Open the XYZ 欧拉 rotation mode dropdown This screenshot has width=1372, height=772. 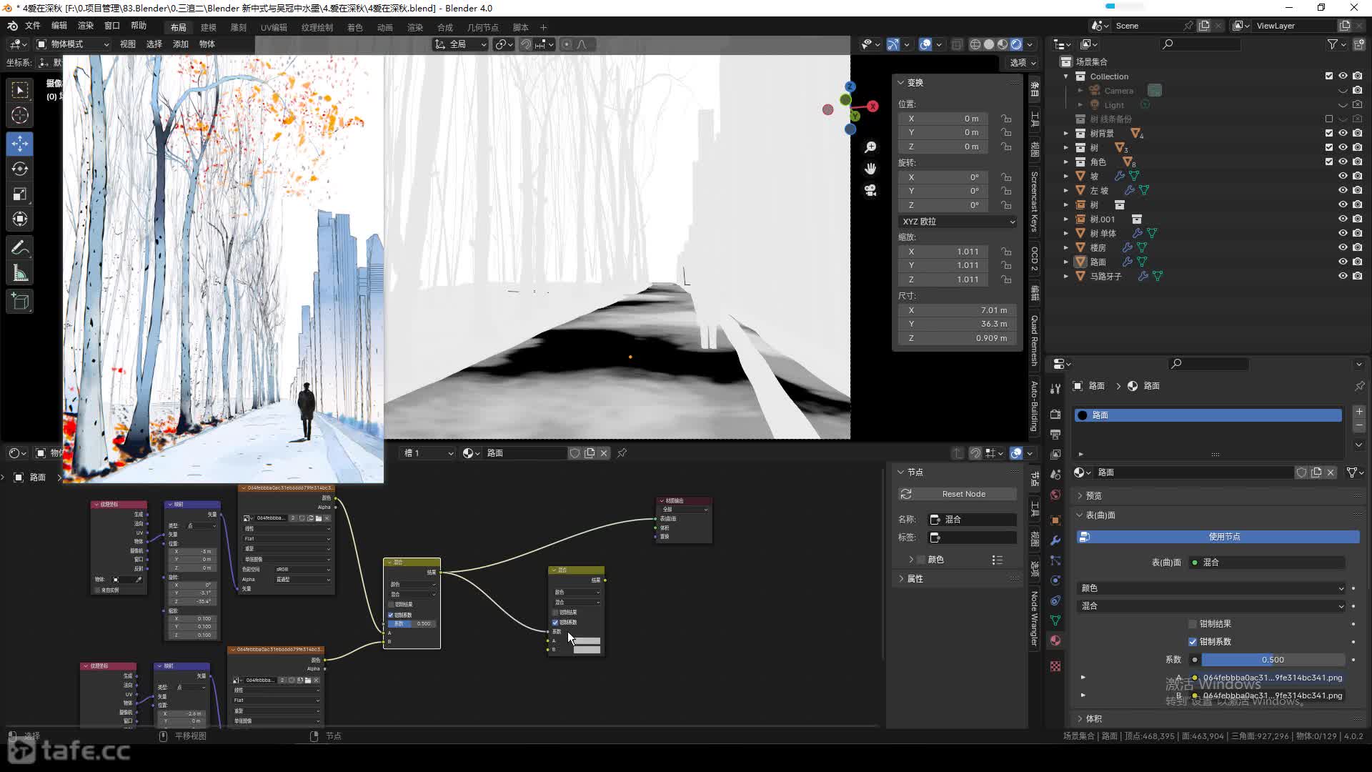[x=958, y=222]
